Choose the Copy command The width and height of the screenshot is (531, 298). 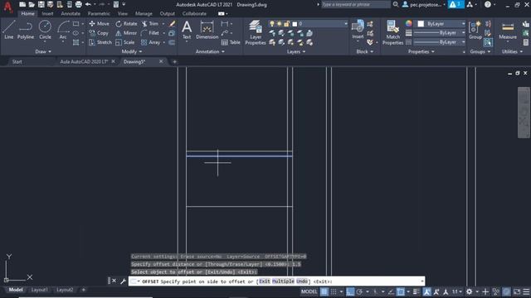[99, 33]
